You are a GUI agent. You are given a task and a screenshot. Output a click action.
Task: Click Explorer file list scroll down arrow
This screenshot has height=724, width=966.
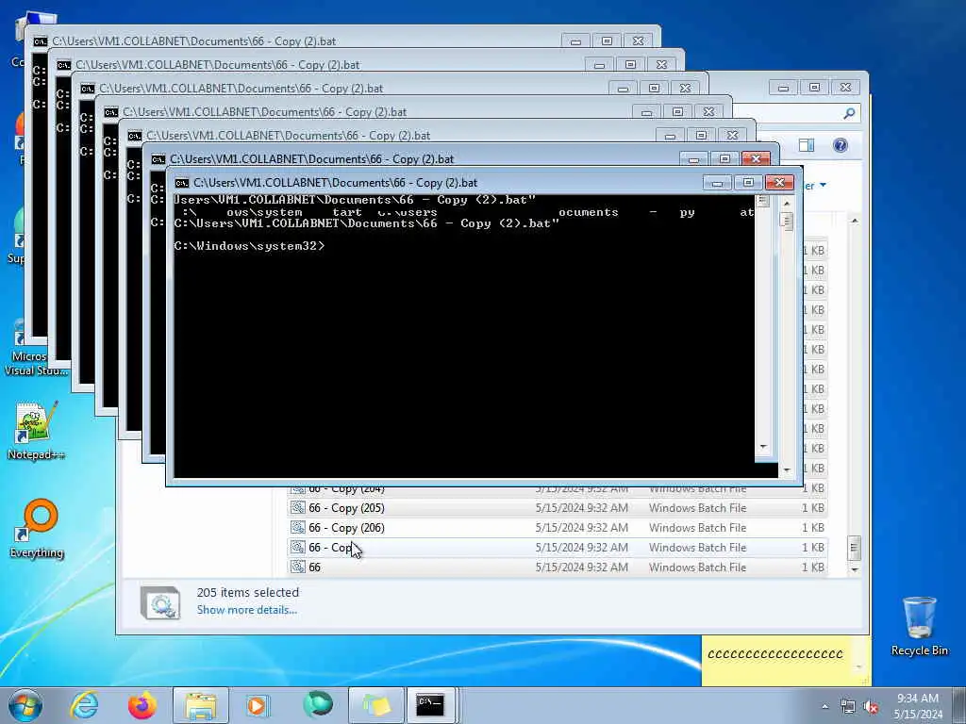[x=854, y=569]
